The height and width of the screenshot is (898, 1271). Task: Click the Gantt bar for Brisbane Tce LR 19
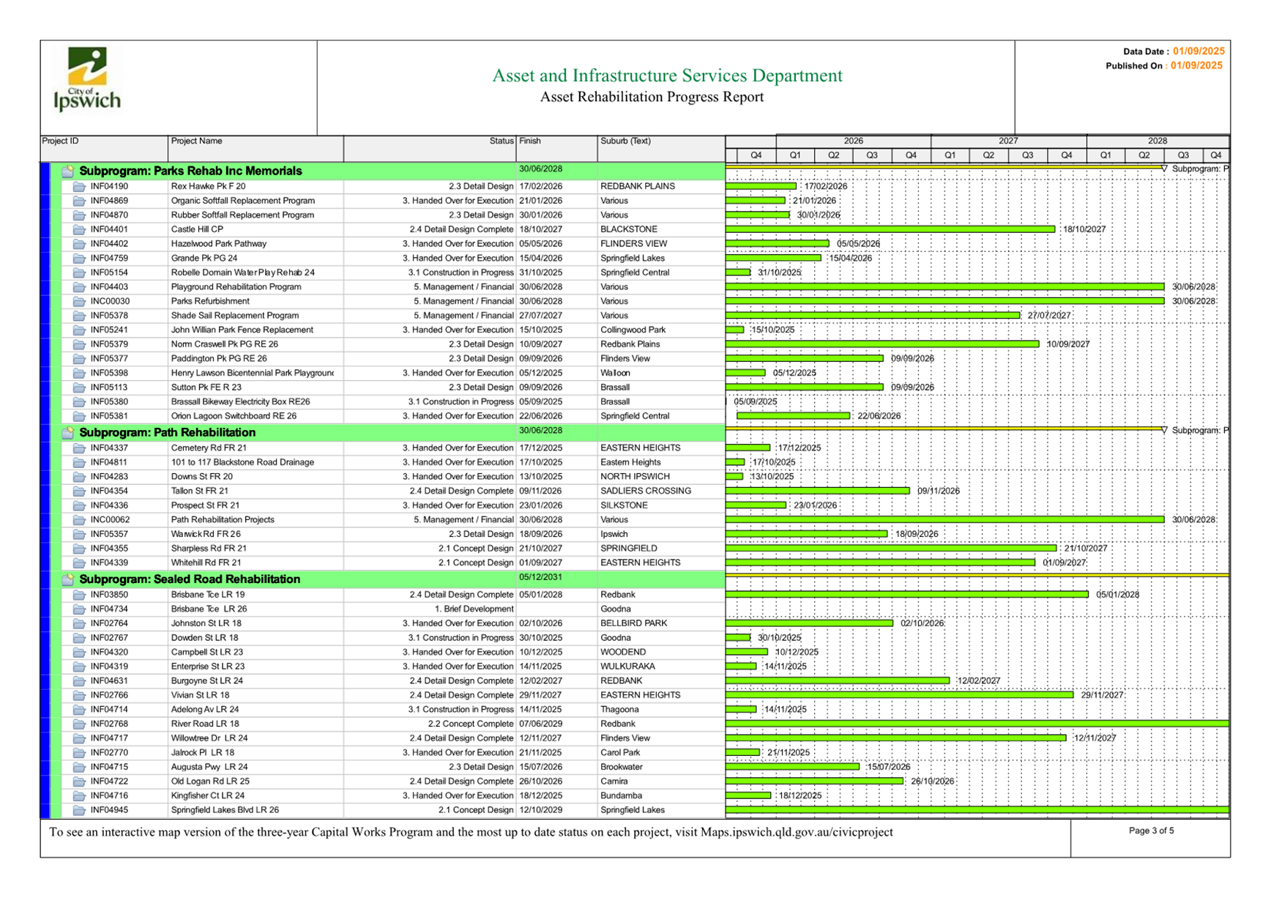[907, 595]
